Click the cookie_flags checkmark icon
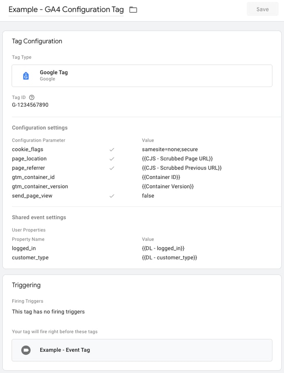 tap(112, 149)
